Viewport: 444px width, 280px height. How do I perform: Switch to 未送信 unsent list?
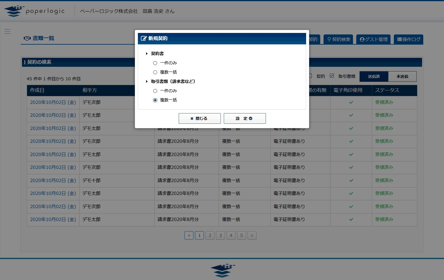[402, 76]
